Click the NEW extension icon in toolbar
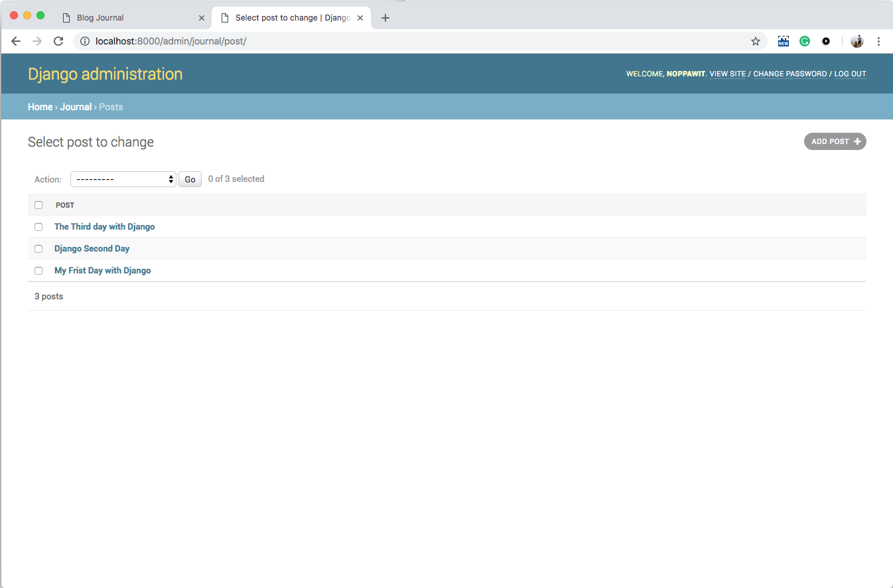Viewport: 893px width, 588px height. [x=784, y=41]
